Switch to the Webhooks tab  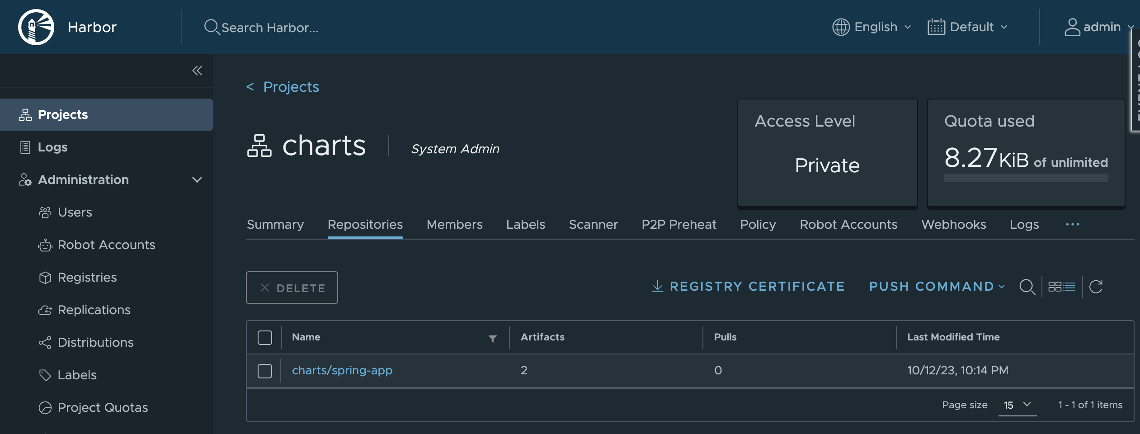pos(954,224)
